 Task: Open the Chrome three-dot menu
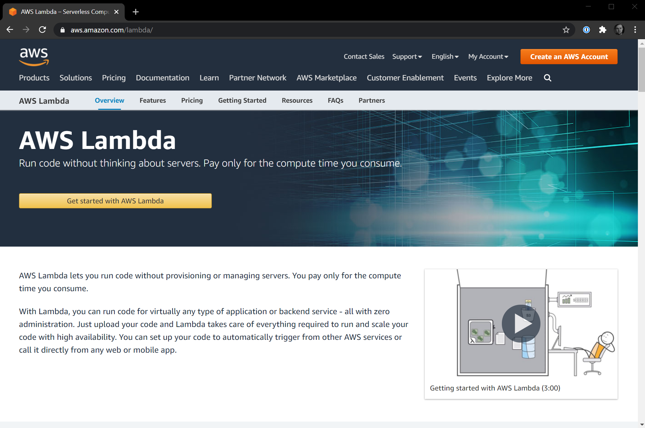click(x=635, y=30)
